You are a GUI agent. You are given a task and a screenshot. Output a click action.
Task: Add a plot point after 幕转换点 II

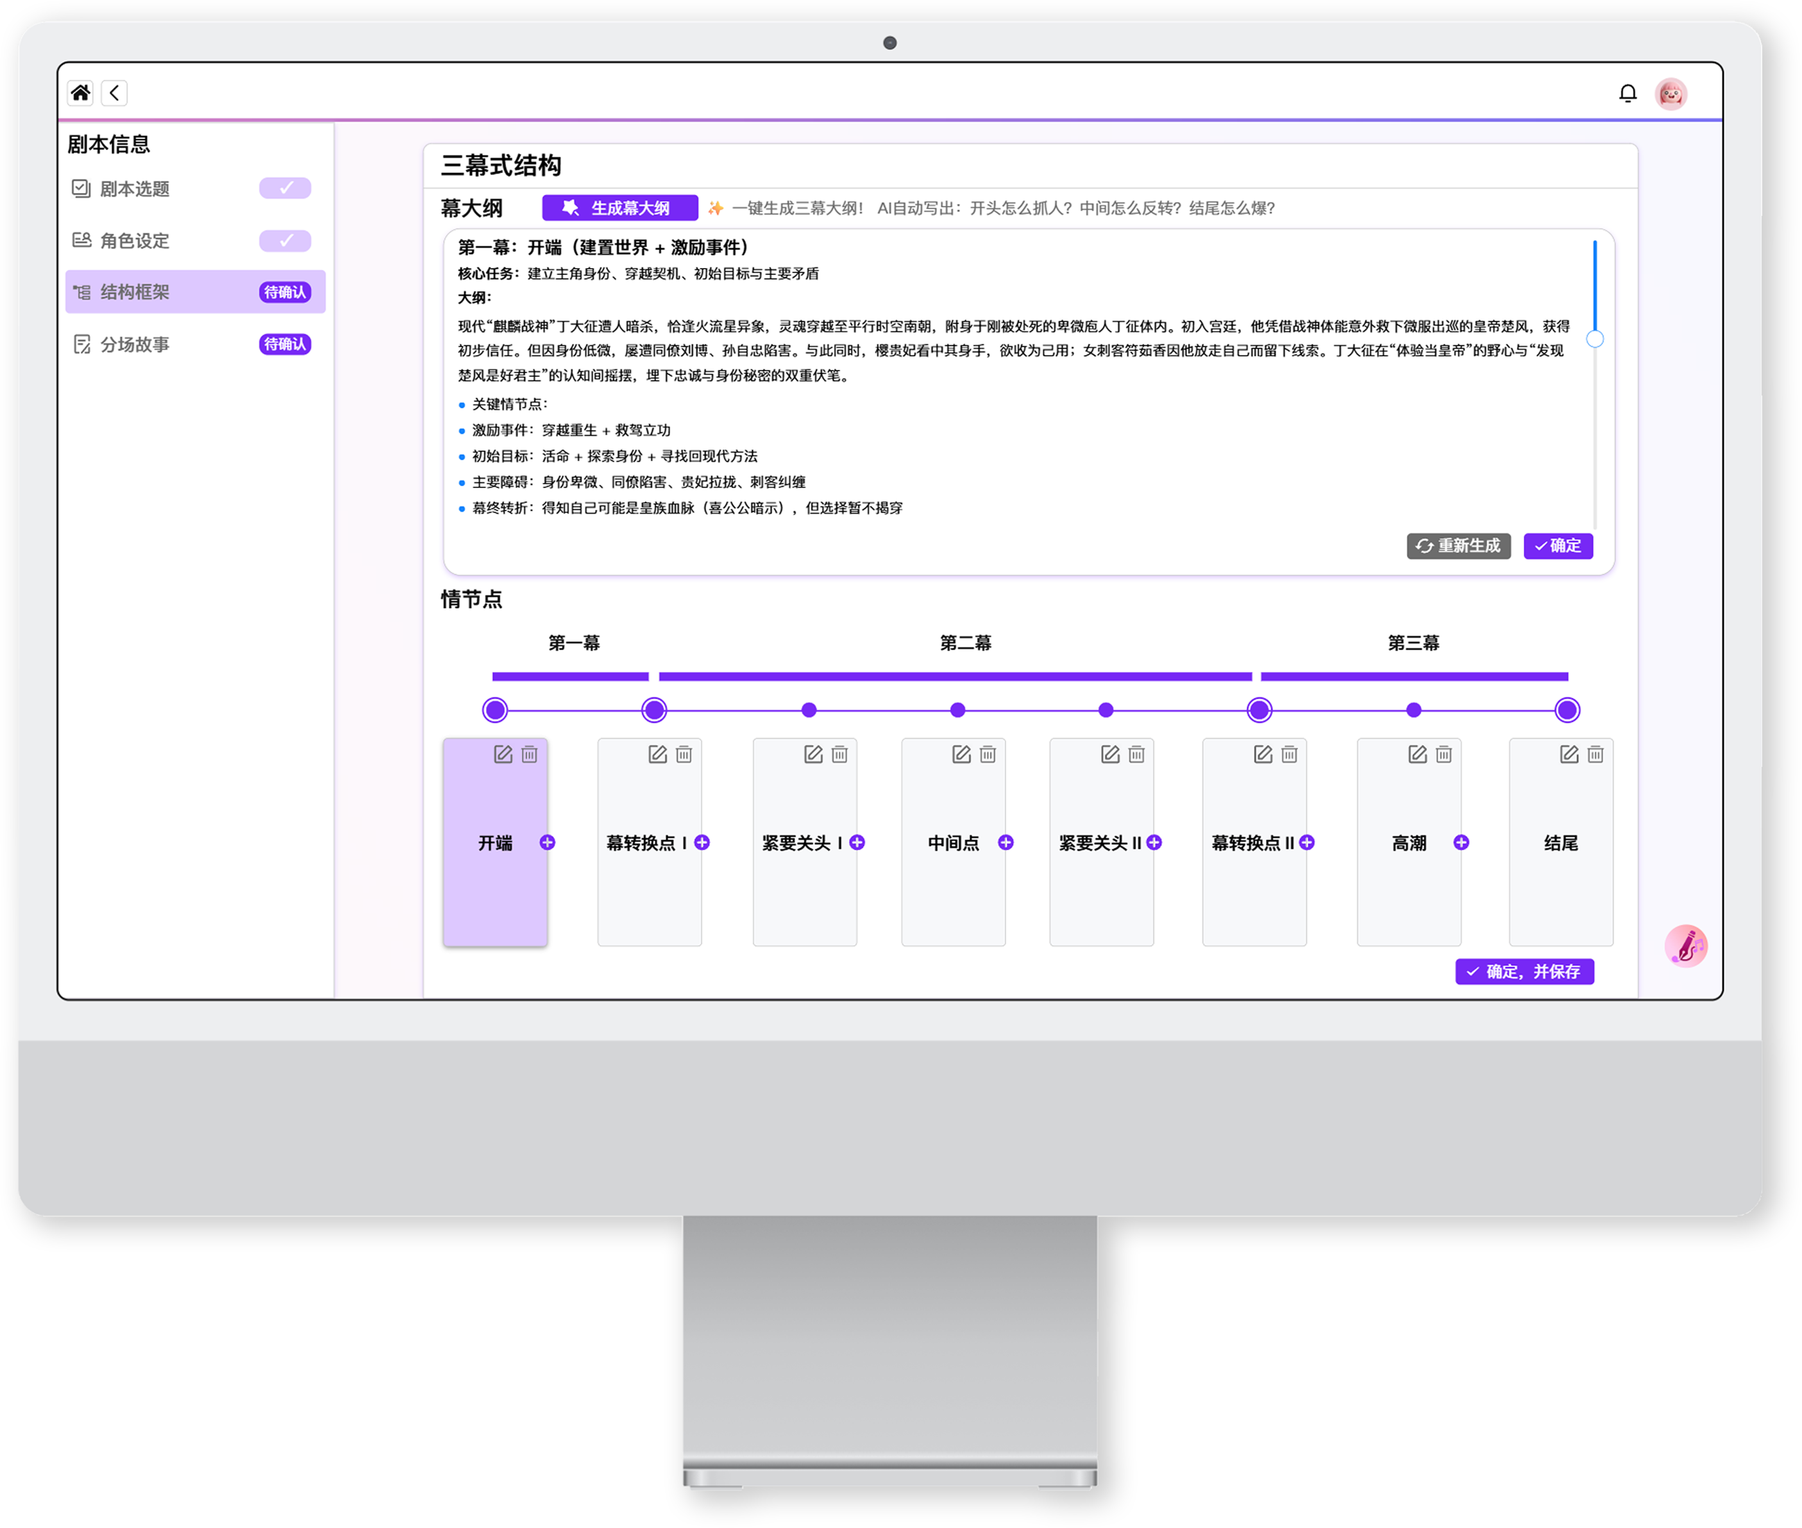pos(1308,843)
